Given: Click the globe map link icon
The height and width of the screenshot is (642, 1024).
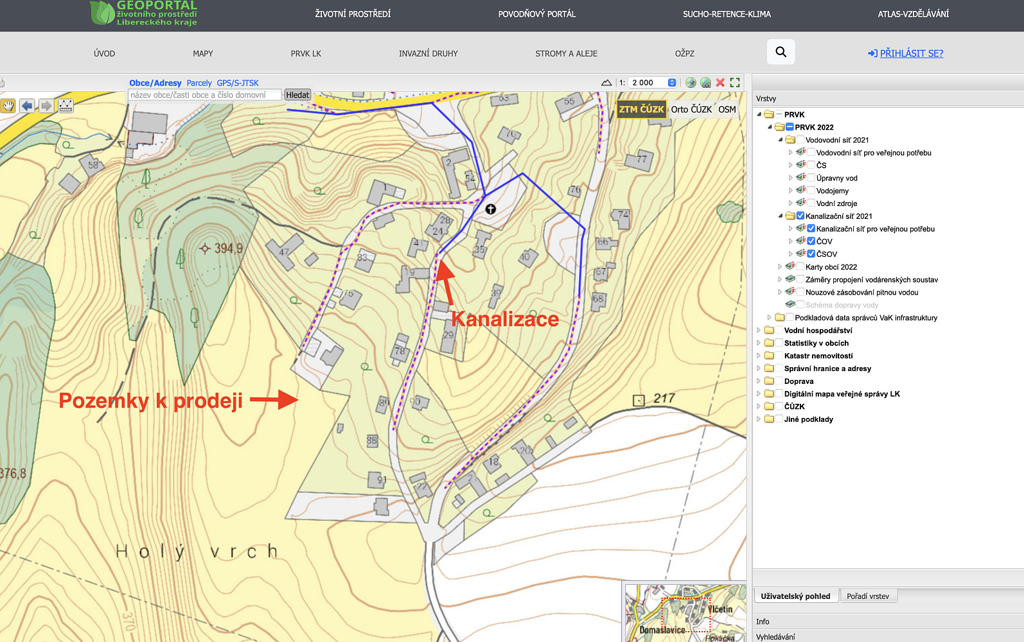Looking at the screenshot, I should (705, 83).
